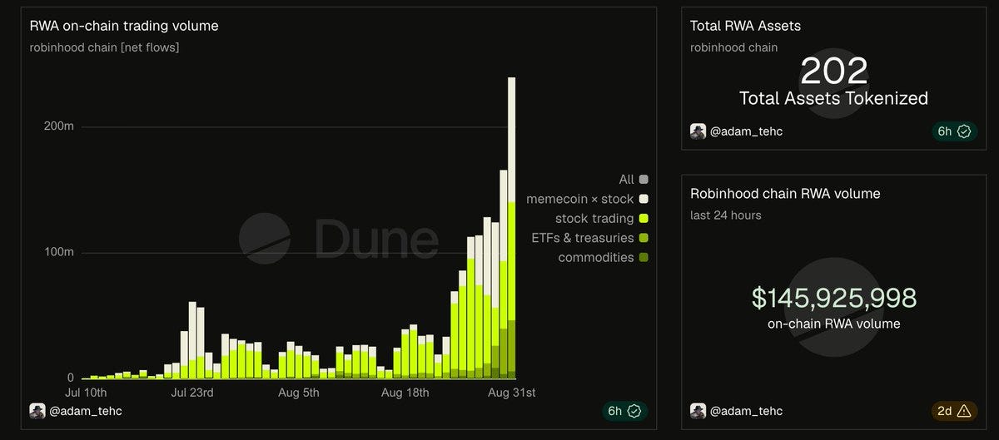This screenshot has height=440, width=999.
Task: Click the 'Jul 23rd' x-axis label
Action: coord(192,392)
